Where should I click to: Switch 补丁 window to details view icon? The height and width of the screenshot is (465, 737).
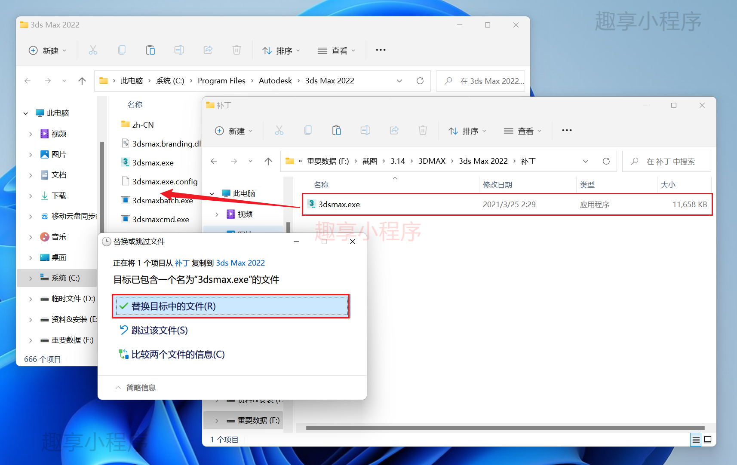tap(696, 440)
